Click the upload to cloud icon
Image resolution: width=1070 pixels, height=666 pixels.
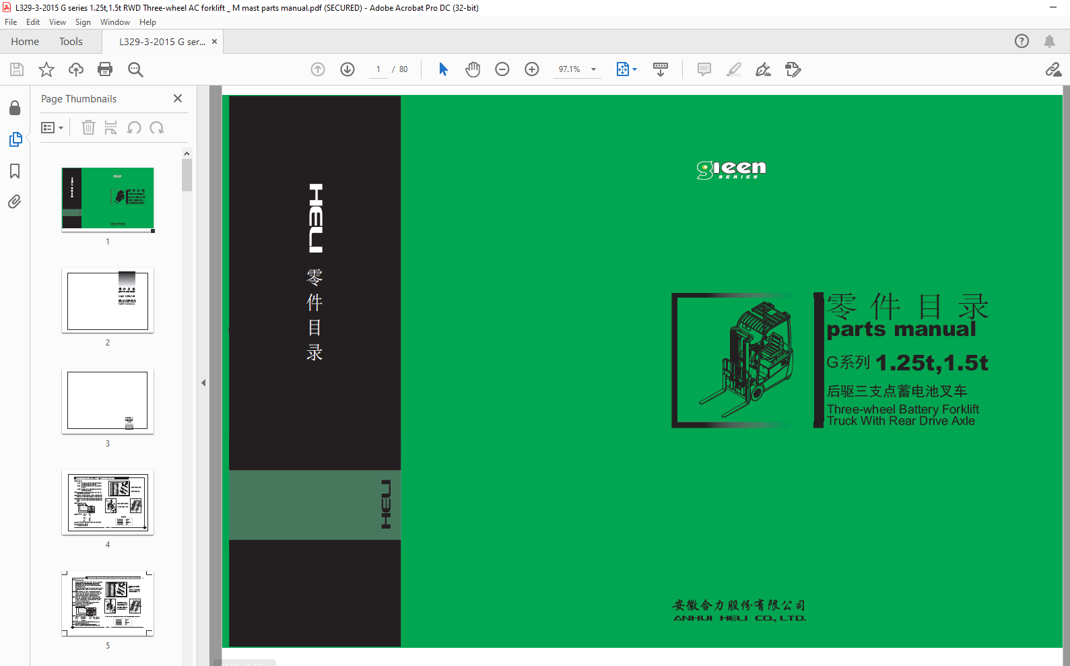click(x=76, y=69)
